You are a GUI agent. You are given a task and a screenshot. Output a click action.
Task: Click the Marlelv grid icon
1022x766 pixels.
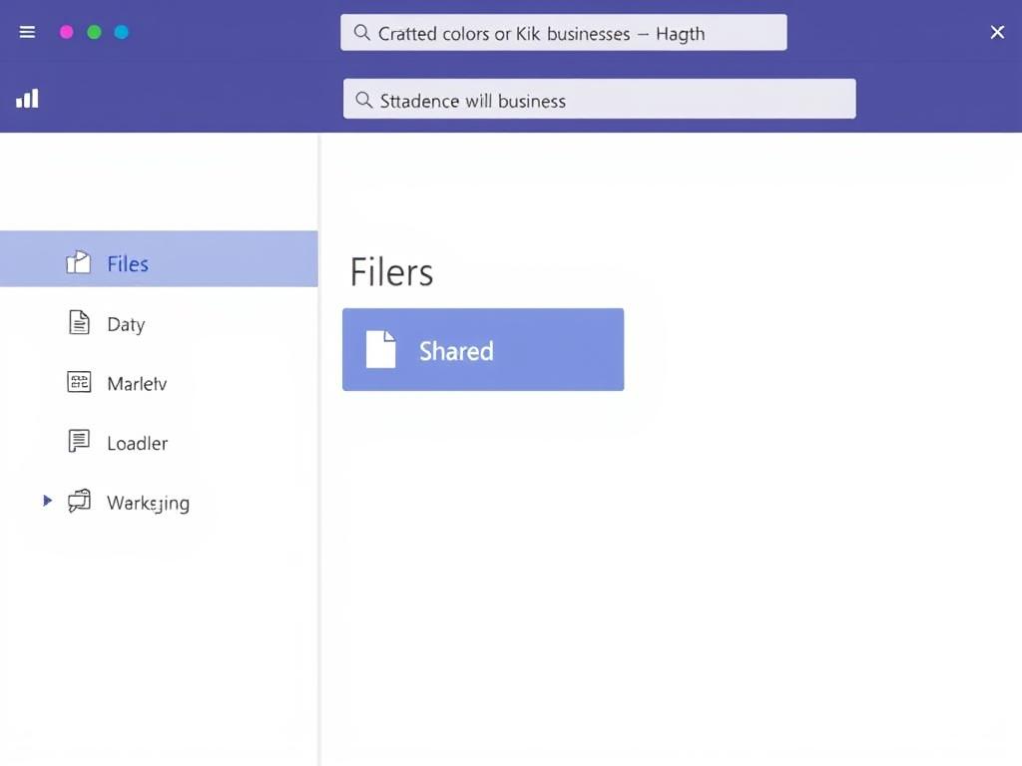(x=79, y=382)
